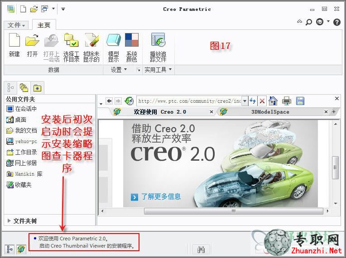The image size is (346, 258).
Task: Click browser Print icon
Action: (286, 101)
